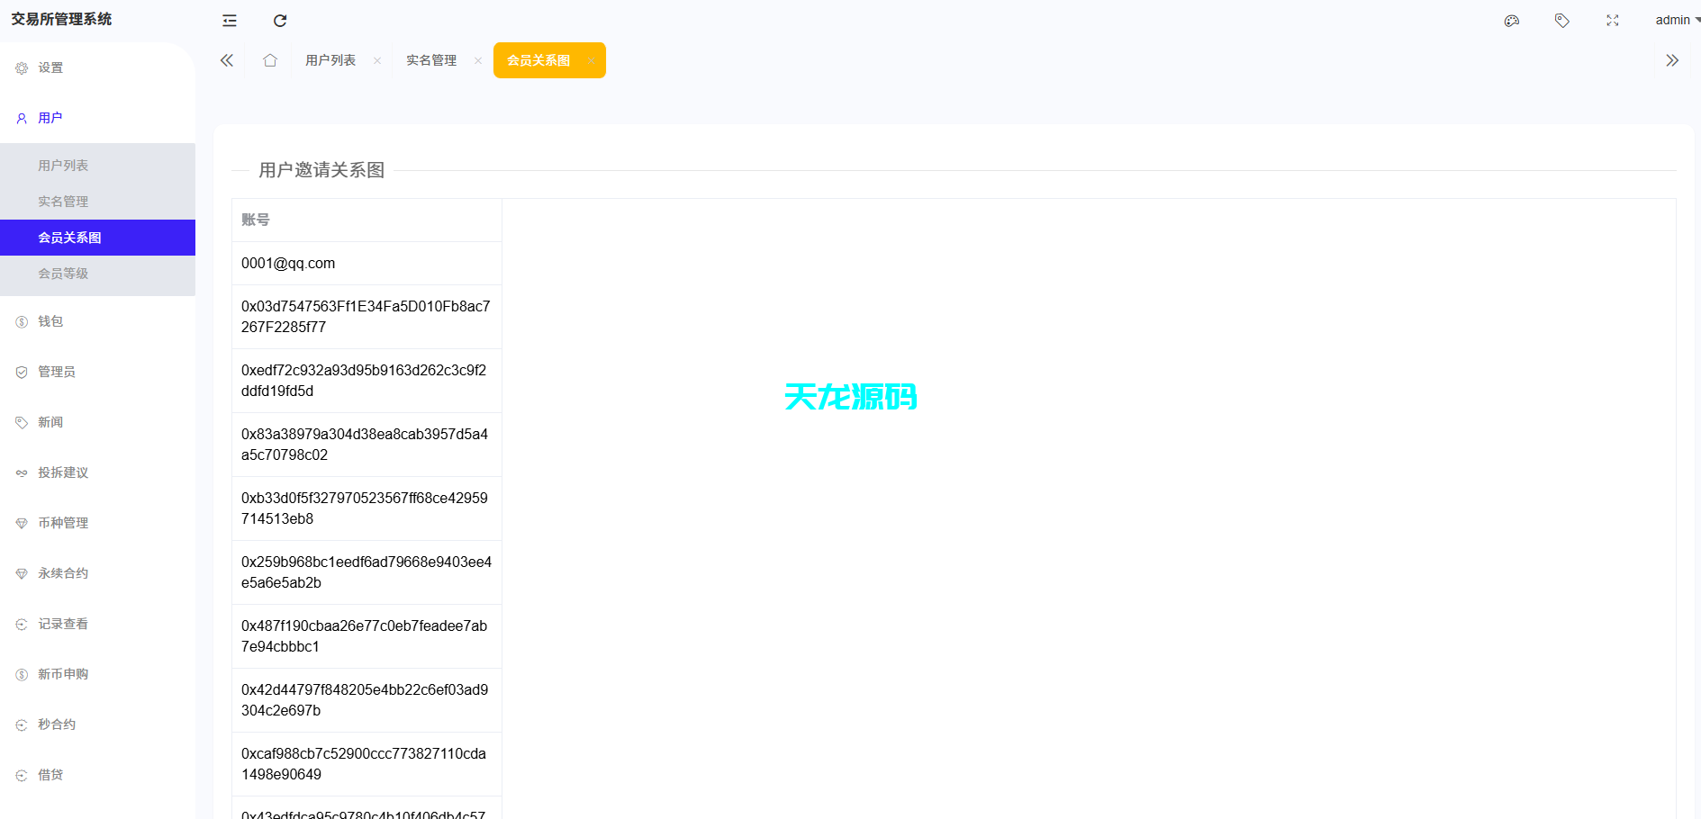Click the tag icon in the header
The image size is (1701, 819).
[1562, 20]
